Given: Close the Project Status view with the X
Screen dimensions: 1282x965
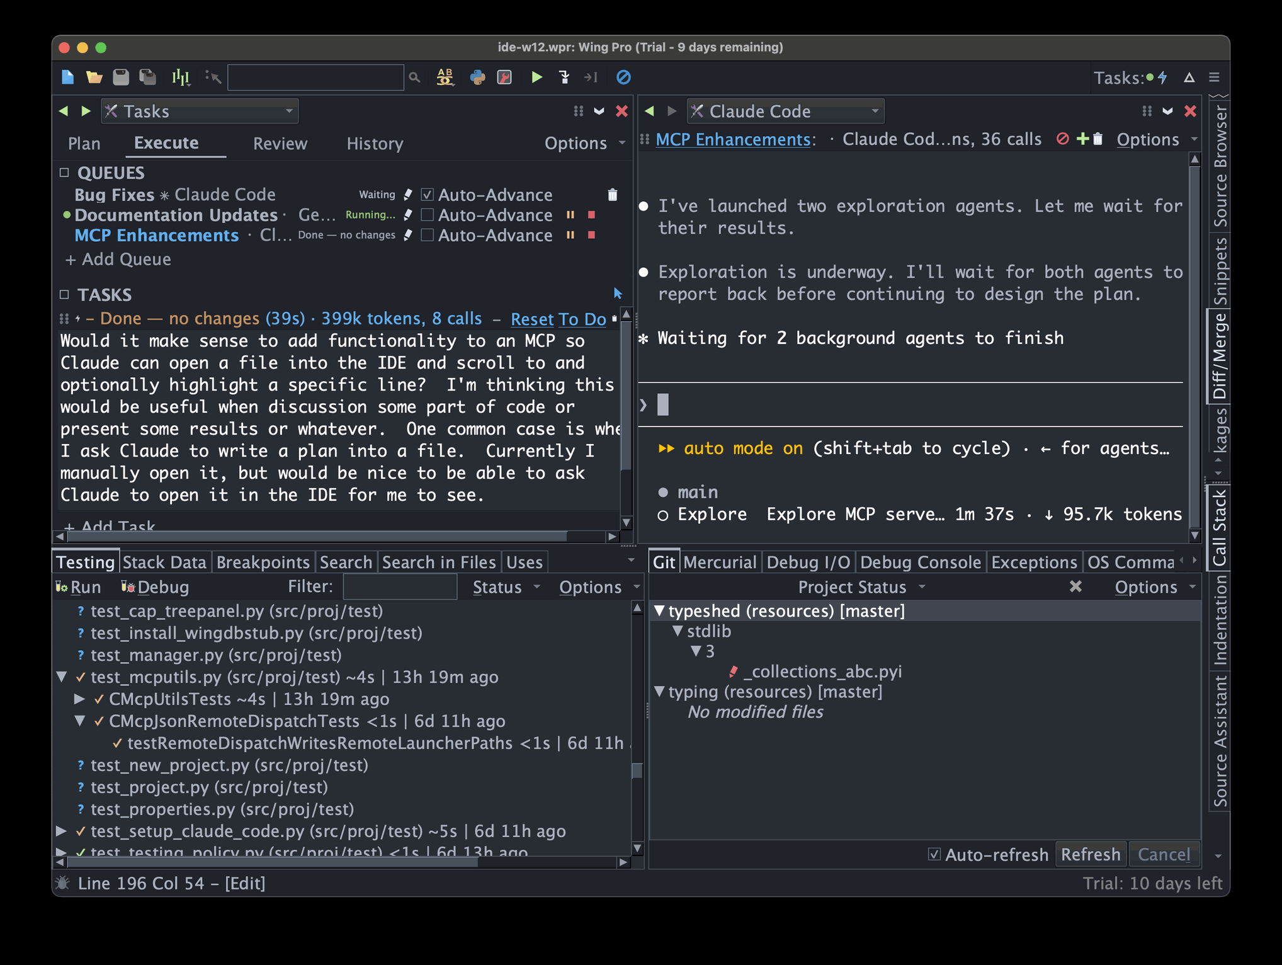Looking at the screenshot, I should click(1075, 586).
